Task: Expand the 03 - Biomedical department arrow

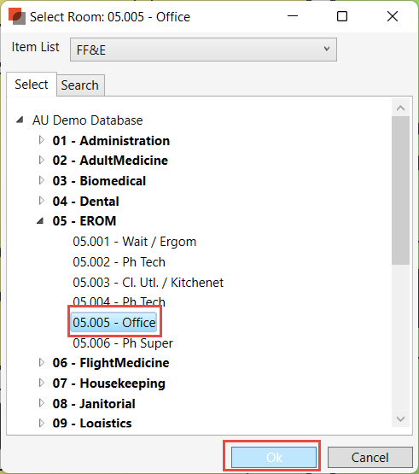Action: point(42,180)
